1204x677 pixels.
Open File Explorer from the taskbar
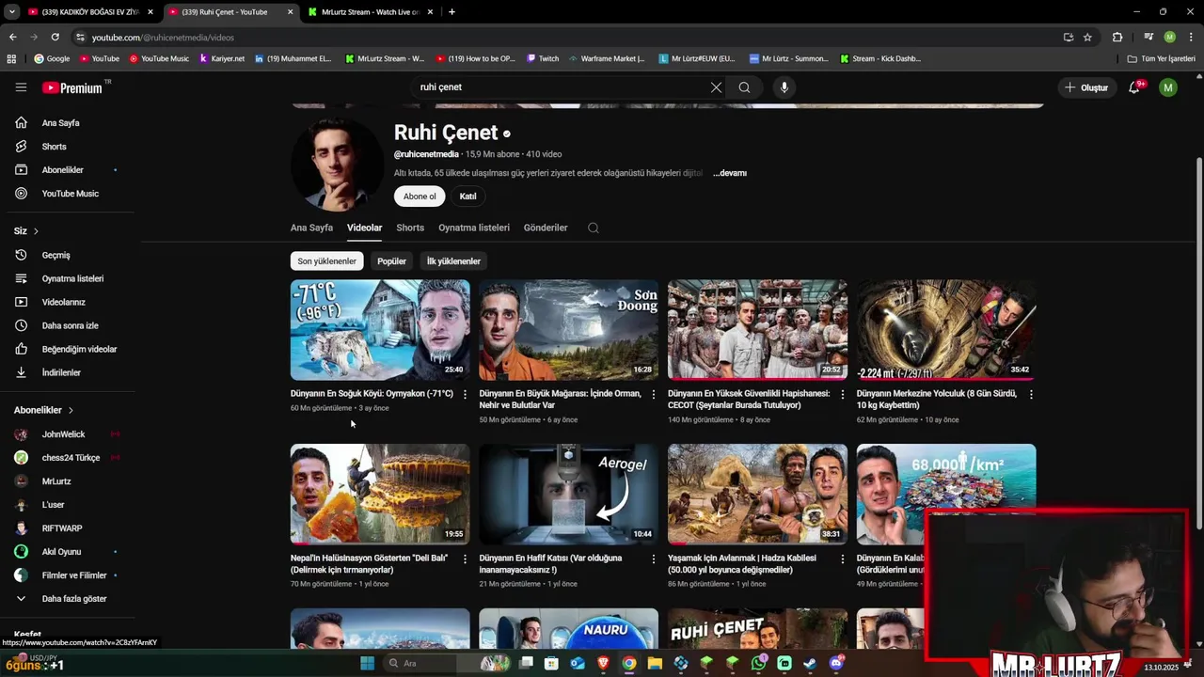655,663
